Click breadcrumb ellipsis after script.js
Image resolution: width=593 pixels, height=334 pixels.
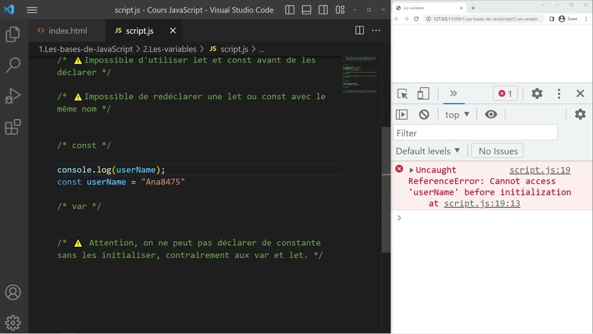261,49
